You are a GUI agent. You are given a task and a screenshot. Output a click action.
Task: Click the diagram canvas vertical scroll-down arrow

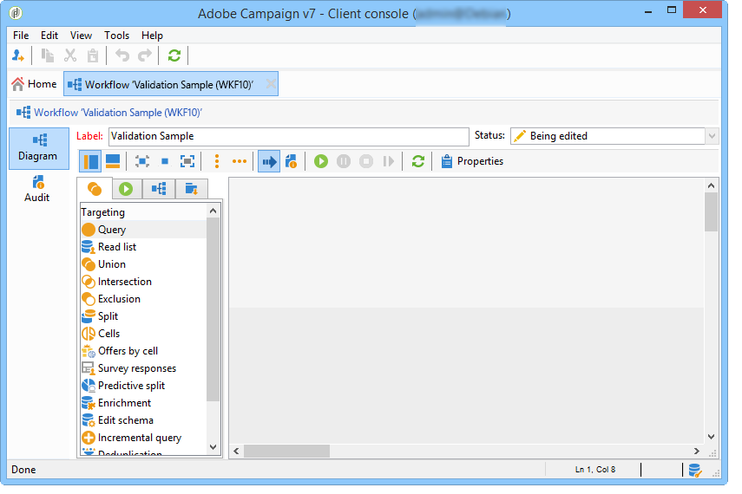[x=711, y=437]
